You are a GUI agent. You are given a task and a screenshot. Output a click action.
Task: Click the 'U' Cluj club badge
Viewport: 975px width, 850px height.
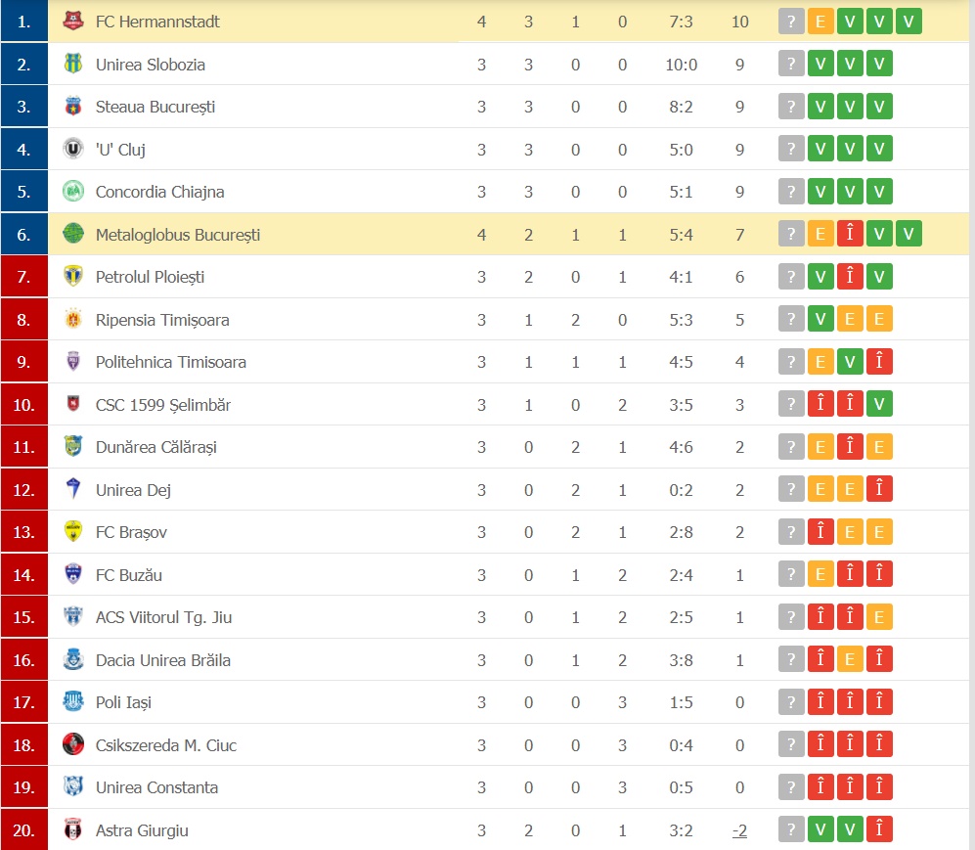(73, 150)
